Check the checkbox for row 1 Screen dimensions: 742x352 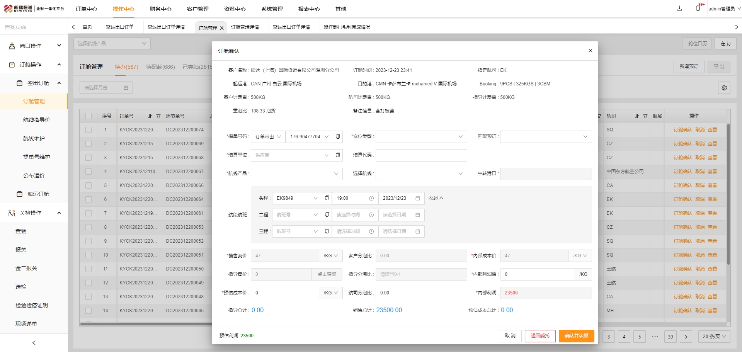coord(88,130)
